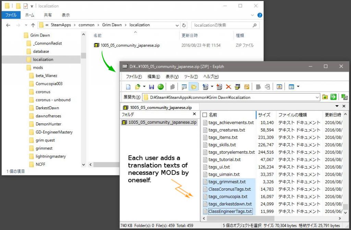The height and width of the screenshot is (230, 351).
Task: Toggle the folder tree pane icon
Action: click(194, 87)
